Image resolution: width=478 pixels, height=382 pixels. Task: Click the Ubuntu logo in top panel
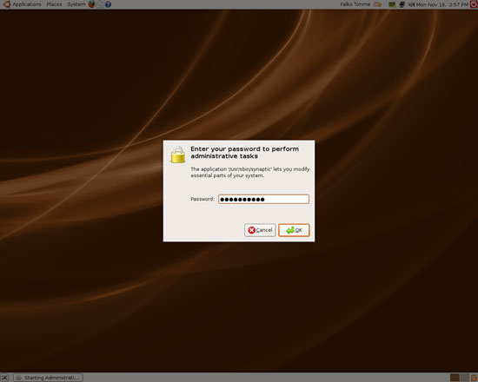6,4
